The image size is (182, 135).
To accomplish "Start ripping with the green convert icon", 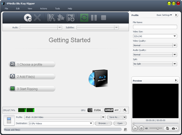I will pos(84,18).
